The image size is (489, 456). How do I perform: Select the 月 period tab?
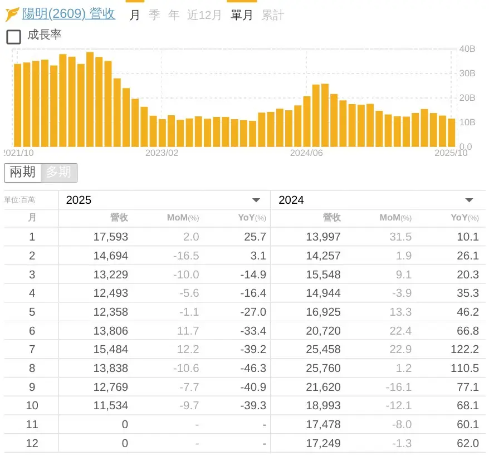134,15
